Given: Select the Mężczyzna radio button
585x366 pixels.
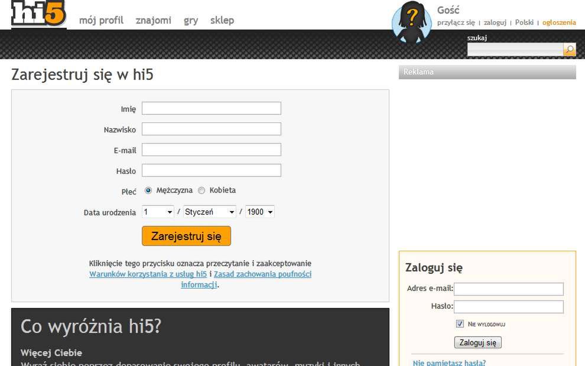Looking at the screenshot, I should click(x=148, y=190).
